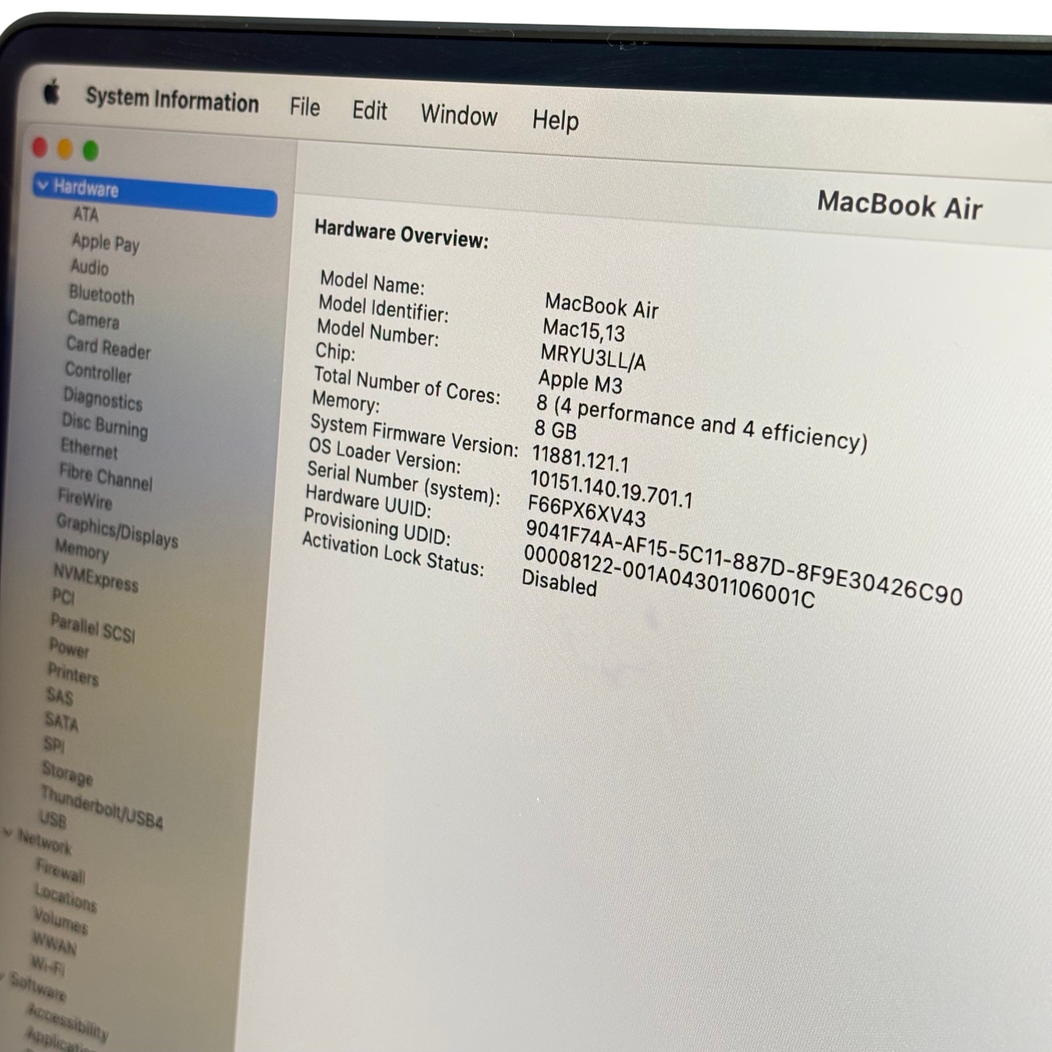Select PCI in the sidebar
1052x1052 pixels.
pyautogui.click(x=63, y=596)
